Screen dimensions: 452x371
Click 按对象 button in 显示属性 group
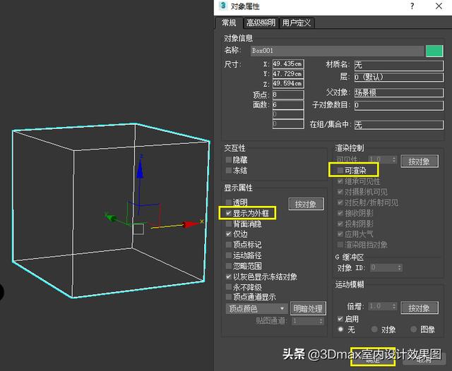click(x=306, y=204)
